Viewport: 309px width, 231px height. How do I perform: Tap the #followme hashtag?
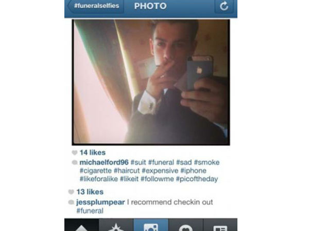pyautogui.click(x=157, y=179)
